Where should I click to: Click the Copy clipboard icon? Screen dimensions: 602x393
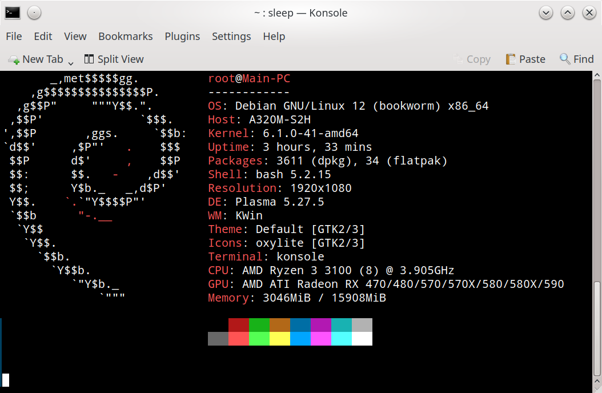click(457, 59)
